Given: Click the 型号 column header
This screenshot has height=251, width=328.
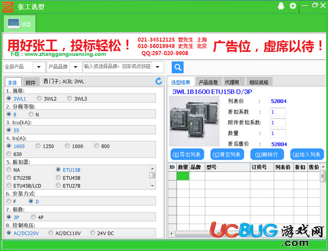Looking at the screenshot, I should (x=227, y=167).
